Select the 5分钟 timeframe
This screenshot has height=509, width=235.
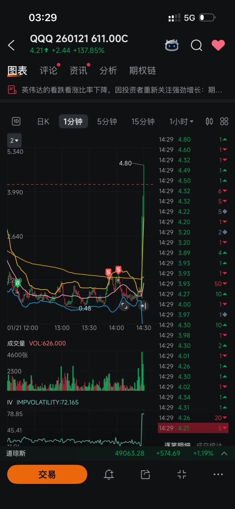pyautogui.click(x=107, y=121)
